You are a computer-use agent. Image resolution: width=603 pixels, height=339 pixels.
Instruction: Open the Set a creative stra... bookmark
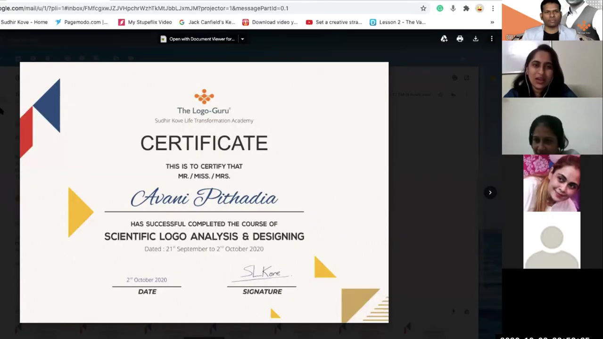coord(334,22)
